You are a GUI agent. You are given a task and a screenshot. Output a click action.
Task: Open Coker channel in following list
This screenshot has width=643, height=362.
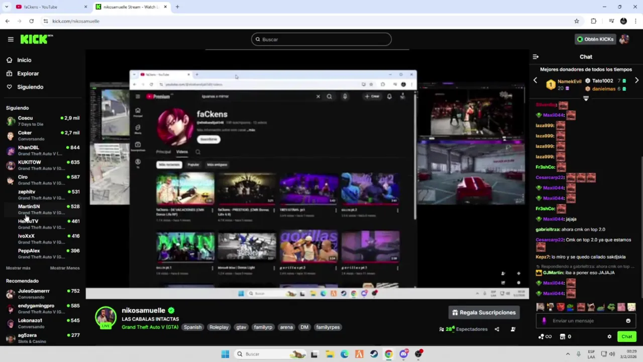click(x=43, y=136)
